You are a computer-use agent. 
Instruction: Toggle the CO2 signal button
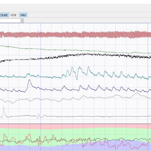coord(14,15)
